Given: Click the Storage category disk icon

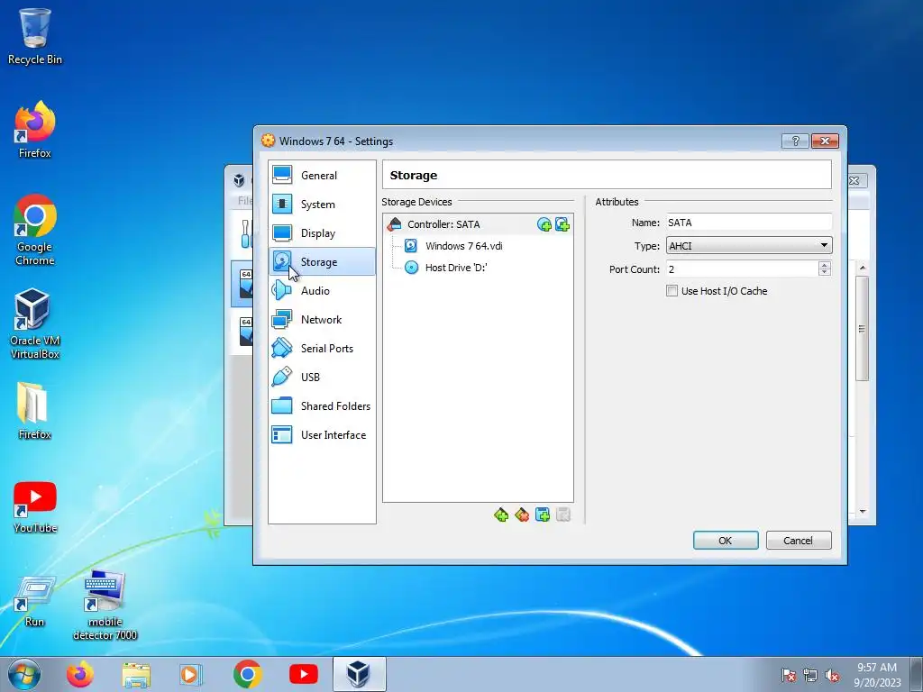Looking at the screenshot, I should coord(282,262).
